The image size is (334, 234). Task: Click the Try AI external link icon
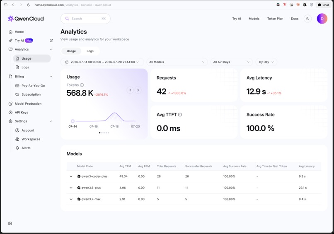[51, 41]
